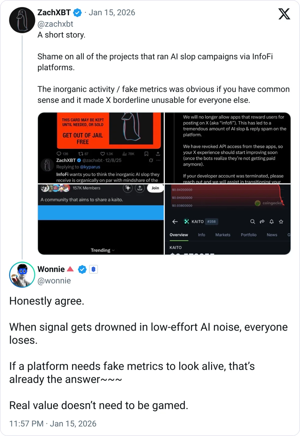Open the Portfolio tab
This screenshot has height=436, width=300.
pyautogui.click(x=248, y=235)
